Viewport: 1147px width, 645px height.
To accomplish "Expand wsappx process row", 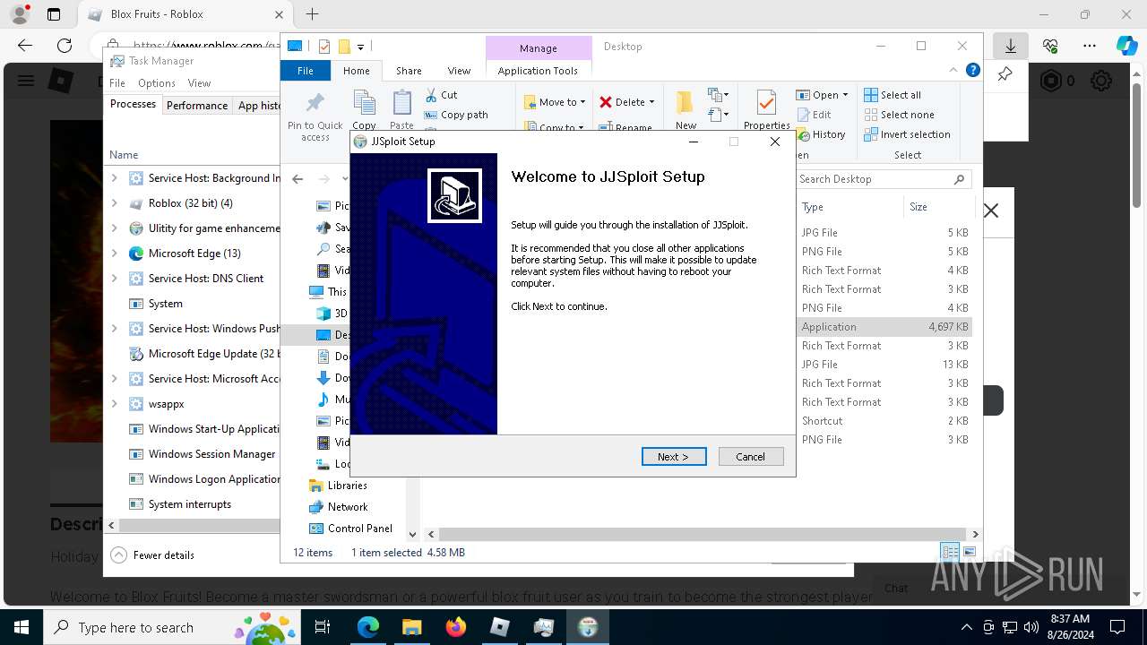I will [114, 404].
